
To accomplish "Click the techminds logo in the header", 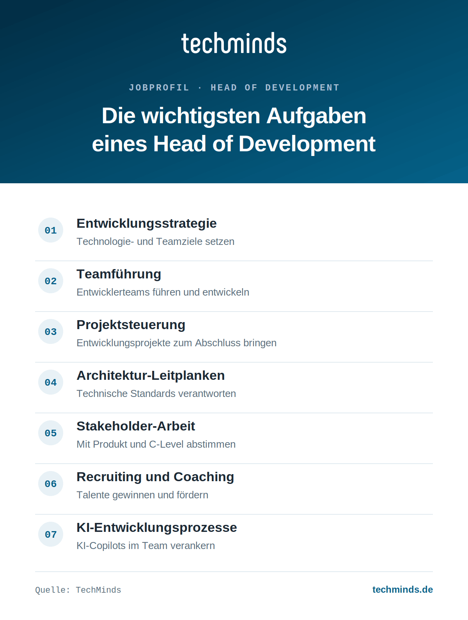I will pyautogui.click(x=234, y=43).
